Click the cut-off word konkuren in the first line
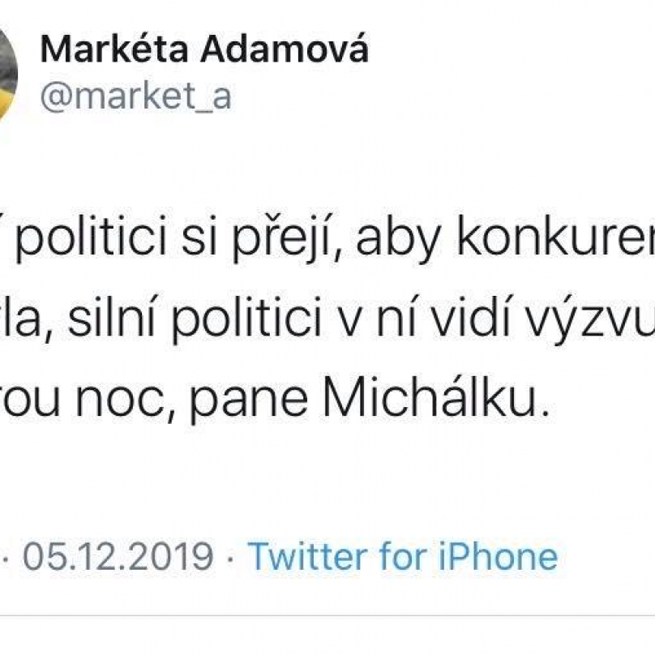Image resolution: width=655 pixels, height=655 pixels. (x=556, y=237)
